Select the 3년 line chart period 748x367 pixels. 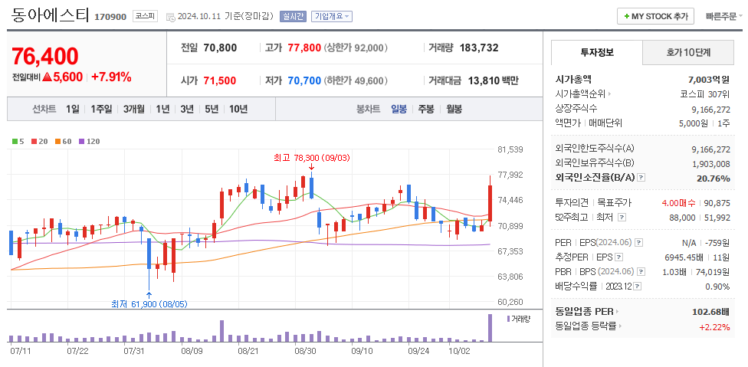tap(186, 109)
